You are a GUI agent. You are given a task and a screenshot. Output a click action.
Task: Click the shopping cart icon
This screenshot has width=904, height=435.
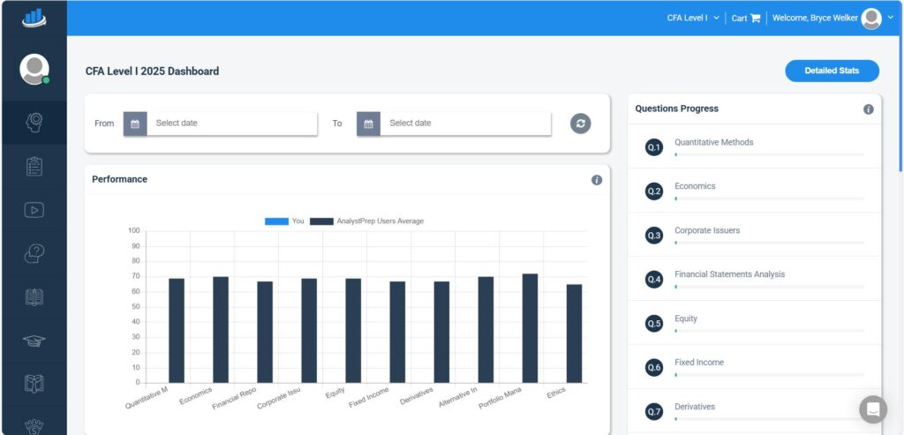tap(756, 19)
